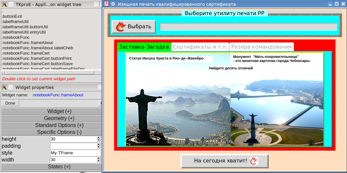
Task: Click the empty padding value field
Action: (73, 146)
